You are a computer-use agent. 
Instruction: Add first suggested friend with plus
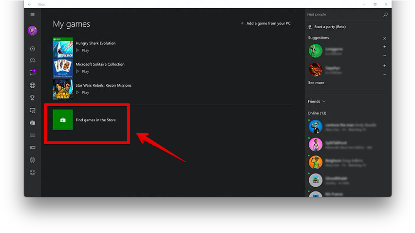pyautogui.click(x=385, y=47)
